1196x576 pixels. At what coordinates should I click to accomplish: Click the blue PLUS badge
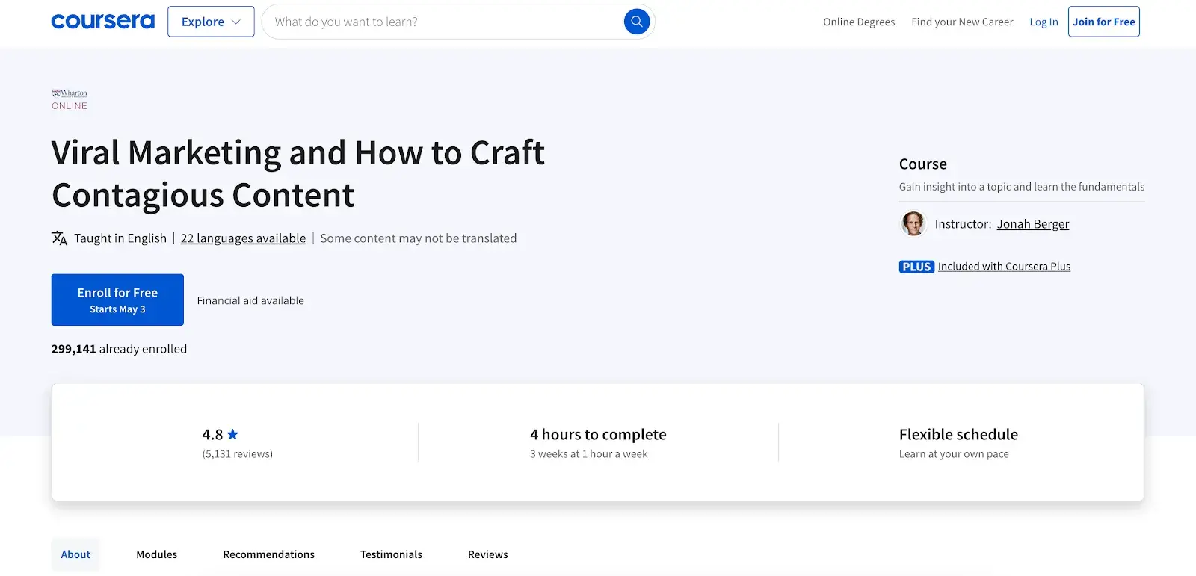(916, 267)
